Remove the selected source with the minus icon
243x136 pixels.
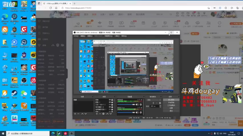coord(100,114)
